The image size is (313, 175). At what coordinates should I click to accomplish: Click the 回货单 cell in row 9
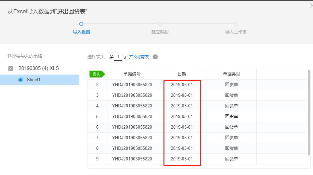click(x=231, y=159)
